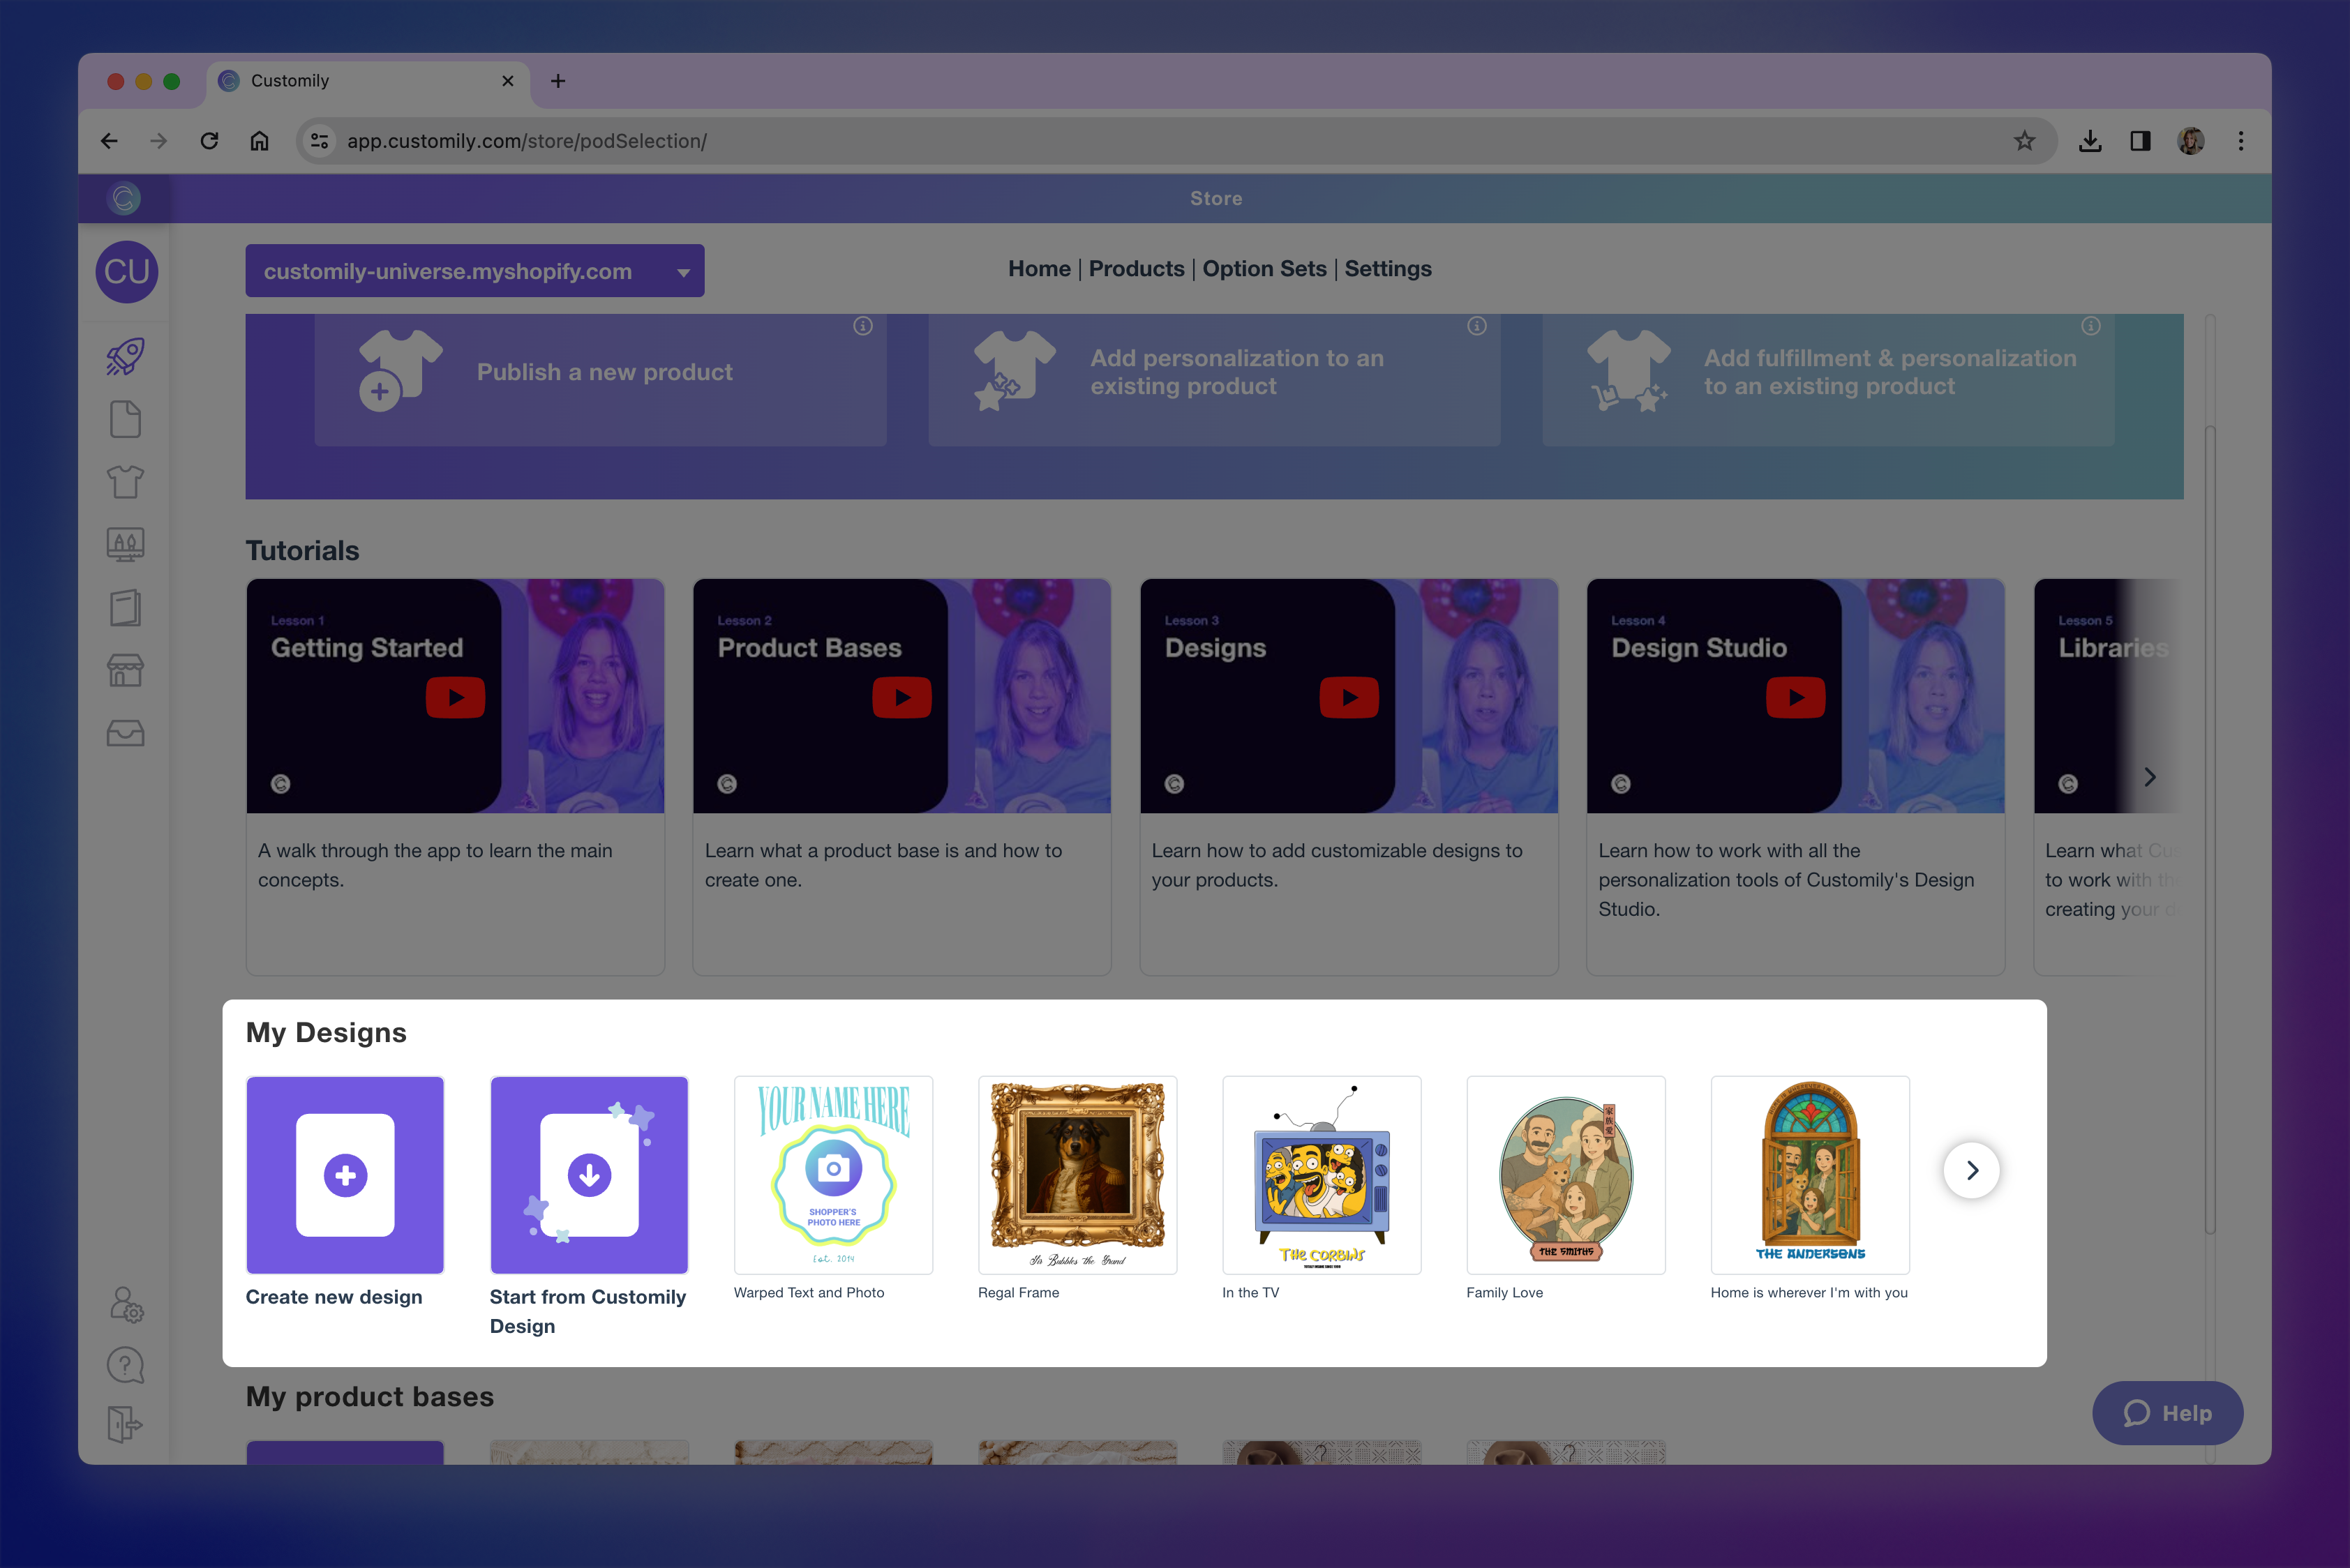Advance the My Designs carousel with the arrow
The width and height of the screenshot is (2350, 1568).
tap(1972, 1169)
